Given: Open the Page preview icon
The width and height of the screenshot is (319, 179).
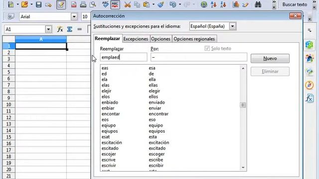Looking at the screenshot, I should tap(93, 4).
